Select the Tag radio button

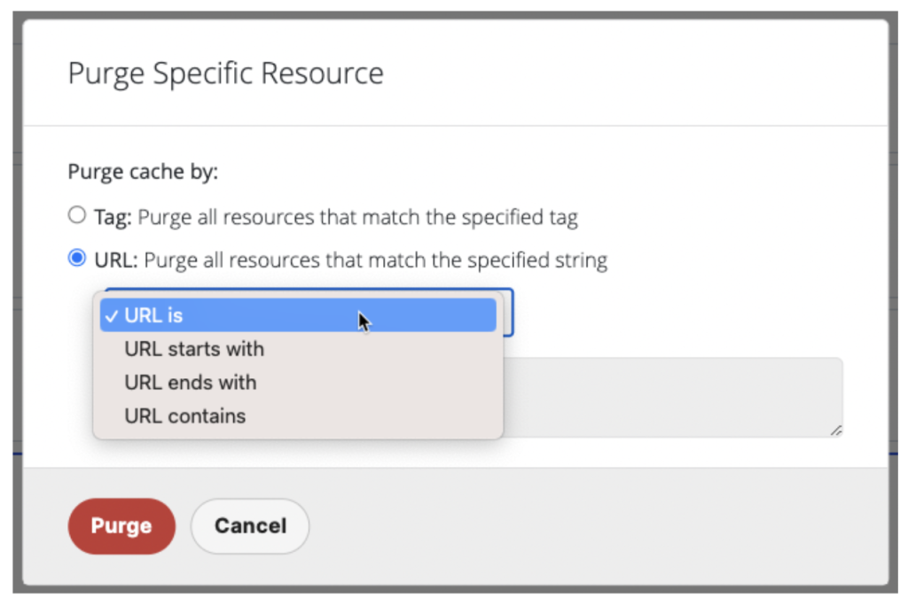[x=75, y=213]
